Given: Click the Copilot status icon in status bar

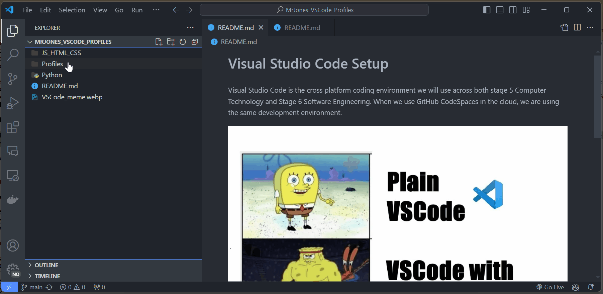Looking at the screenshot, I should pyautogui.click(x=576, y=287).
